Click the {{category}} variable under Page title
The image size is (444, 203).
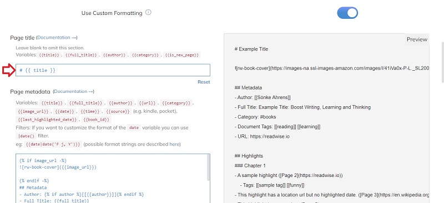[145, 55]
